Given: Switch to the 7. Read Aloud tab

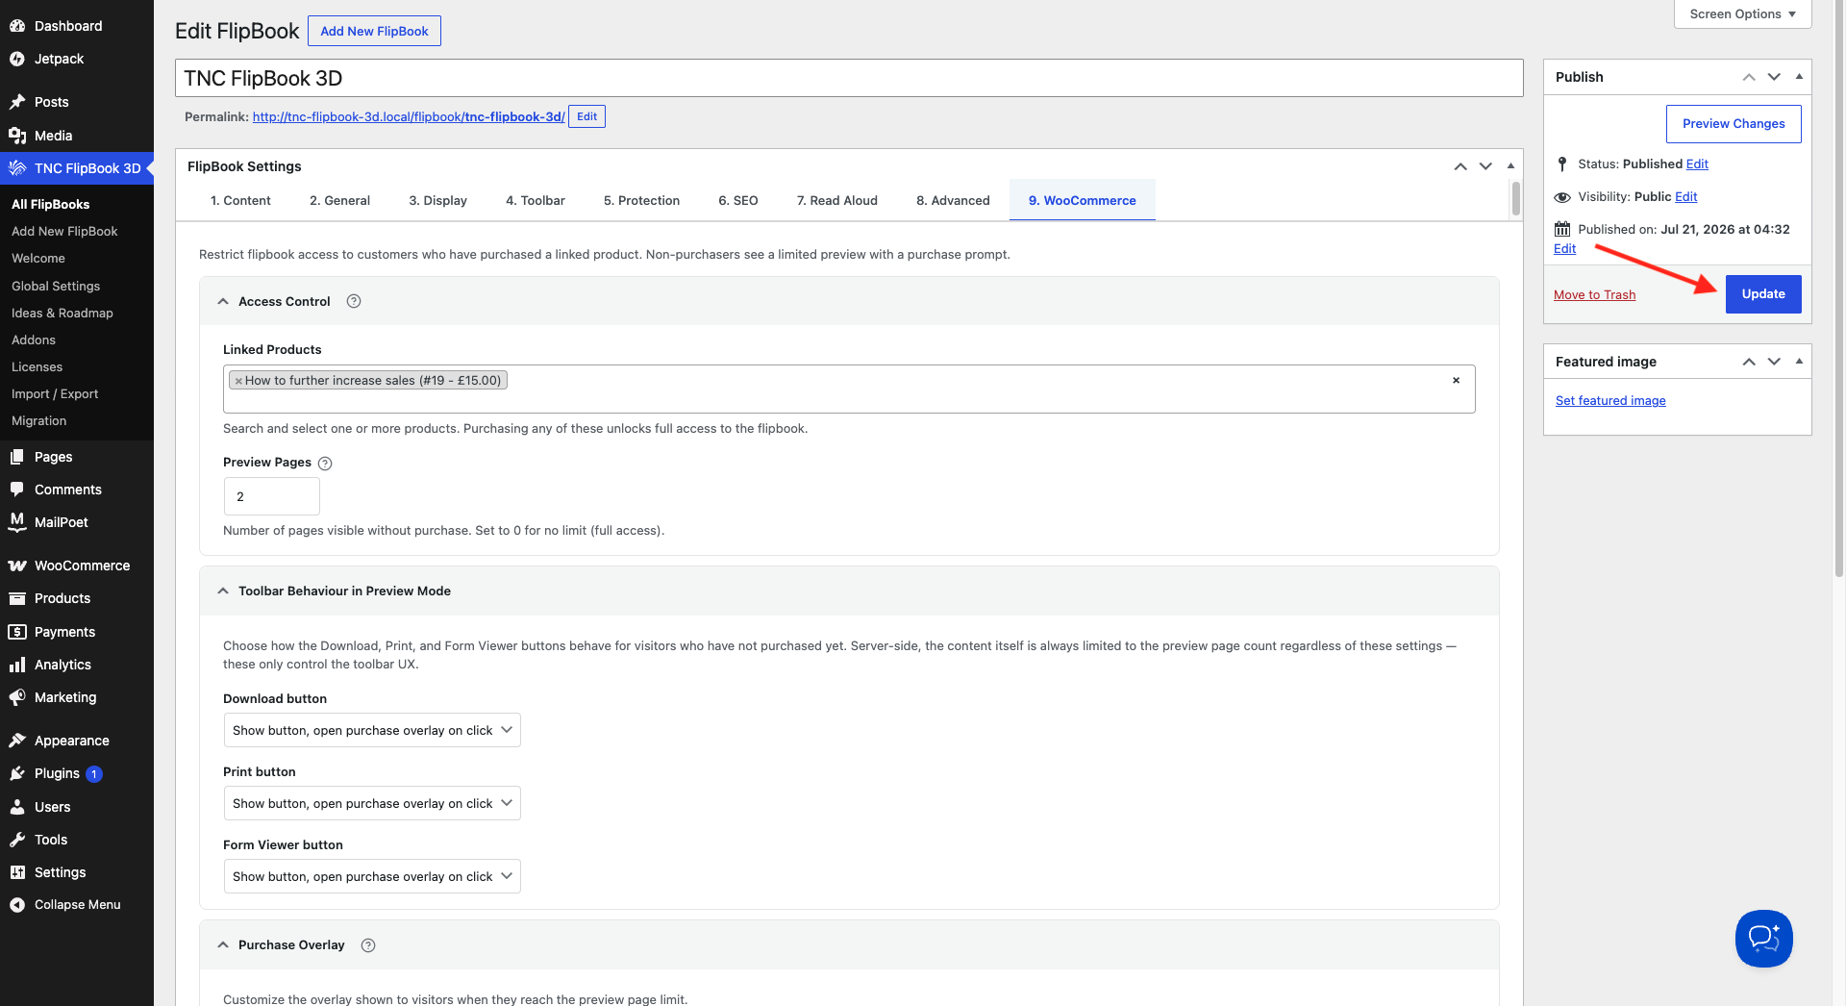Looking at the screenshot, I should 837,200.
